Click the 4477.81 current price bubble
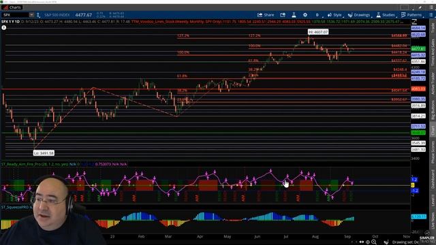 coord(418,48)
